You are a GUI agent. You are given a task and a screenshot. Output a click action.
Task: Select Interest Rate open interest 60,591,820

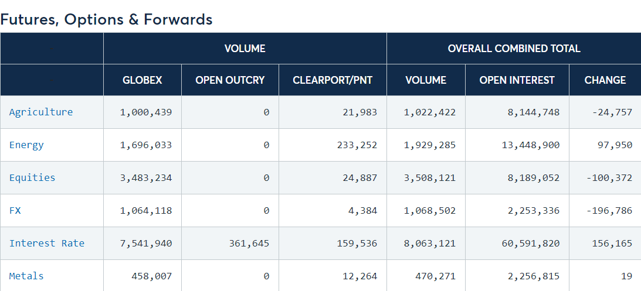click(x=531, y=243)
